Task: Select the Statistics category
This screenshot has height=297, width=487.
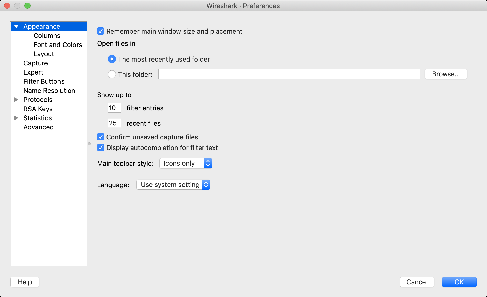Action: [x=38, y=118]
